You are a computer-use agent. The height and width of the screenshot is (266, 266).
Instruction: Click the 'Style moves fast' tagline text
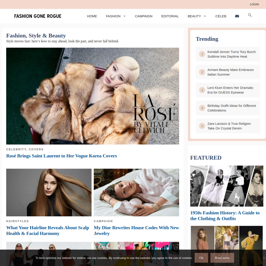click(x=63, y=41)
